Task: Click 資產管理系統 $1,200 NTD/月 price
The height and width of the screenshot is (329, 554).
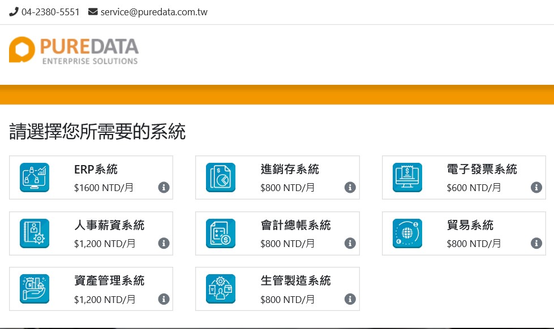Action: point(105,300)
